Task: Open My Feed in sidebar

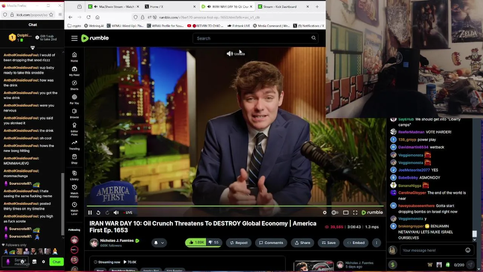Action: coord(74,71)
